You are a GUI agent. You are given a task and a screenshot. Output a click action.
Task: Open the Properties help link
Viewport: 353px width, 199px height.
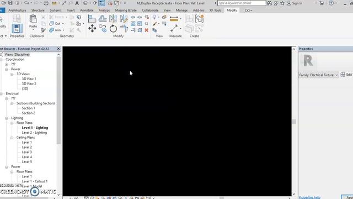(309, 197)
